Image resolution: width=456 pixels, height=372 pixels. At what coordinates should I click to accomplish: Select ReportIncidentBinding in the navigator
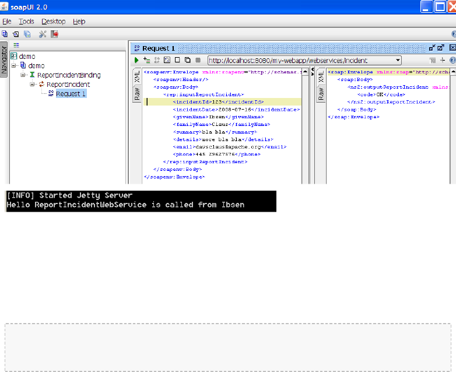tap(69, 75)
